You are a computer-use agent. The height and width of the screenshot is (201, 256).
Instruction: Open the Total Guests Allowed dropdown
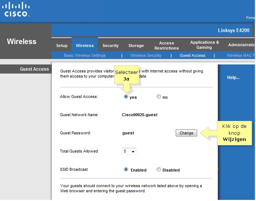[129, 151]
